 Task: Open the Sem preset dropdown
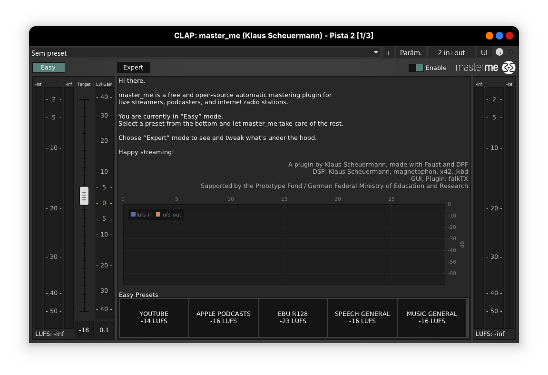tap(200, 53)
